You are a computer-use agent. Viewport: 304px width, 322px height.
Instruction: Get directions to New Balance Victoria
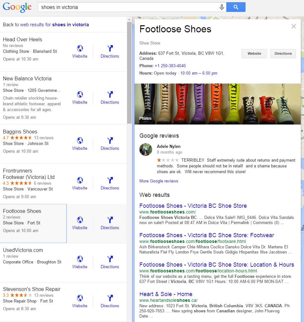point(110,95)
